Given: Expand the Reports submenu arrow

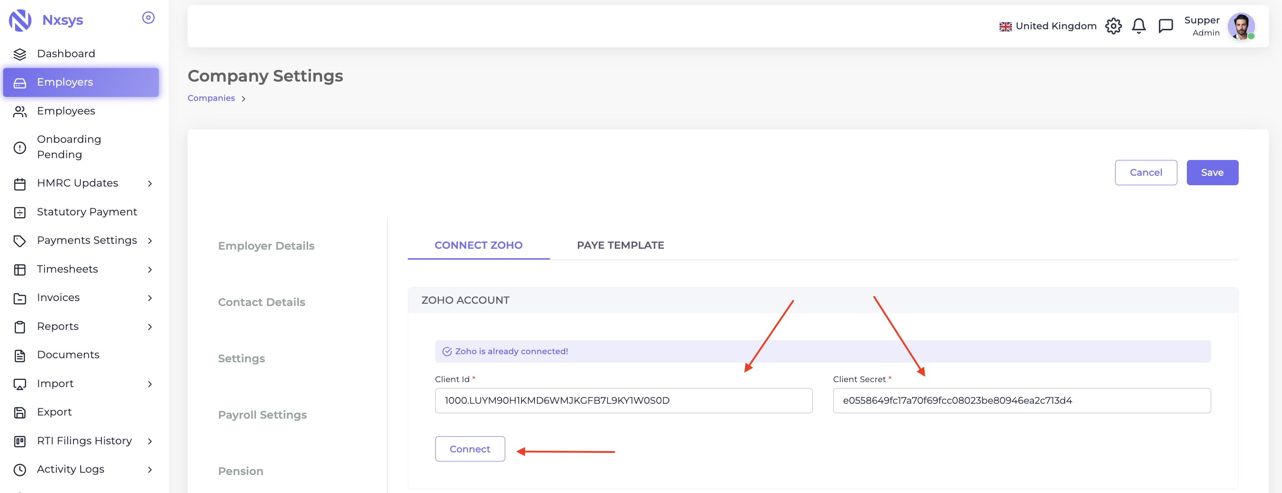Looking at the screenshot, I should [150, 327].
